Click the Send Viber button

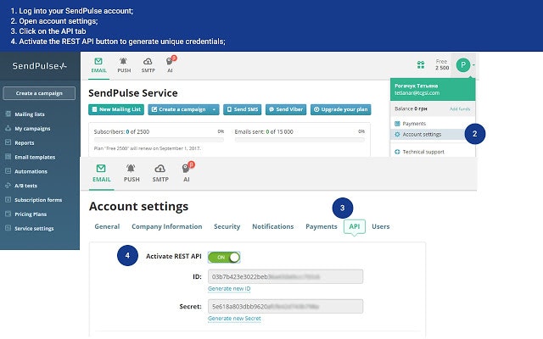286,109
